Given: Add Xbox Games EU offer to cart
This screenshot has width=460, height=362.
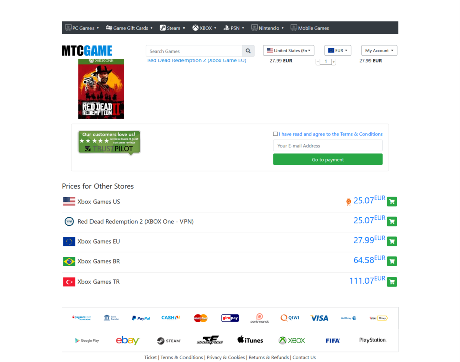Looking at the screenshot, I should (392, 241).
